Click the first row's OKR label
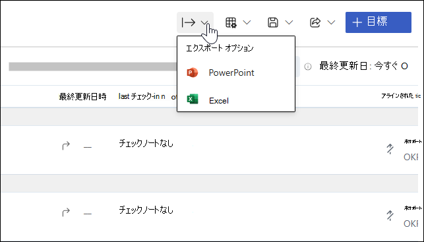 (x=411, y=157)
